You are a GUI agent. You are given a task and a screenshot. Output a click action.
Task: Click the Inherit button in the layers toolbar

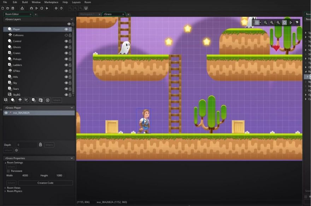57,100
